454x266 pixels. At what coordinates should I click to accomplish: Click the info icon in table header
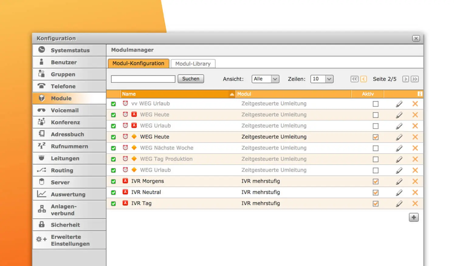click(x=420, y=94)
